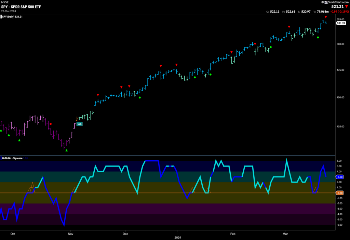350x240 pixels.
Task: Click the red down-triangle above the latest bar
Action: tap(326, 17)
